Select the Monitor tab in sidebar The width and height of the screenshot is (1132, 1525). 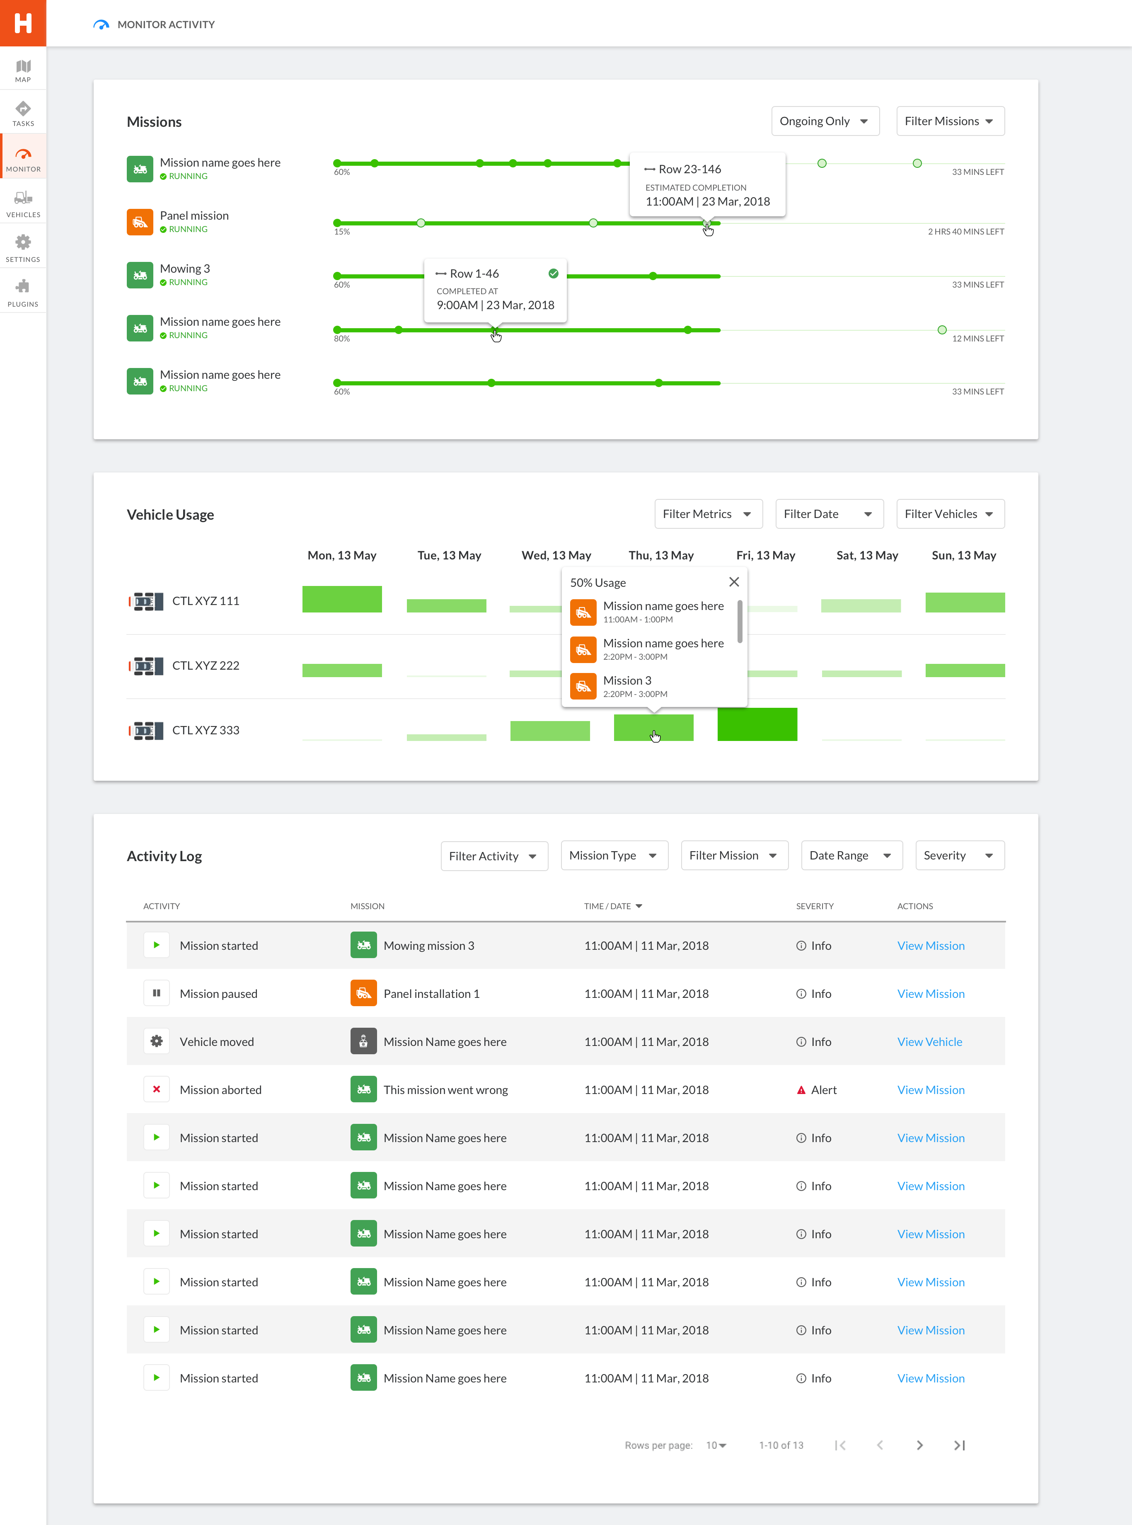pos(23,159)
